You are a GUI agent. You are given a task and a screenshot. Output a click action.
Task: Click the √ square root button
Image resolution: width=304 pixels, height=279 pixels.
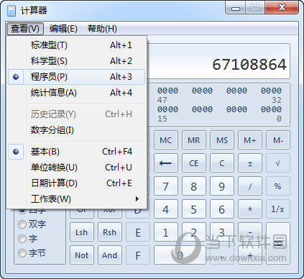click(278, 163)
